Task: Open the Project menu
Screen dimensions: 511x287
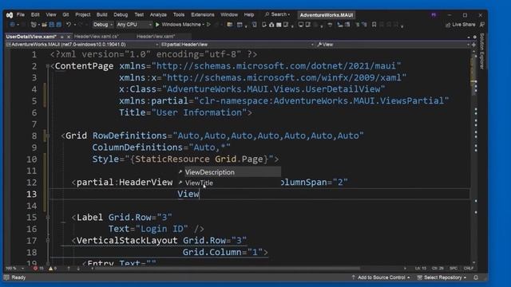Action: click(83, 14)
